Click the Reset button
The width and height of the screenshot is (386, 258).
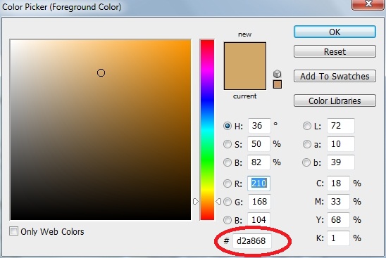coord(335,51)
